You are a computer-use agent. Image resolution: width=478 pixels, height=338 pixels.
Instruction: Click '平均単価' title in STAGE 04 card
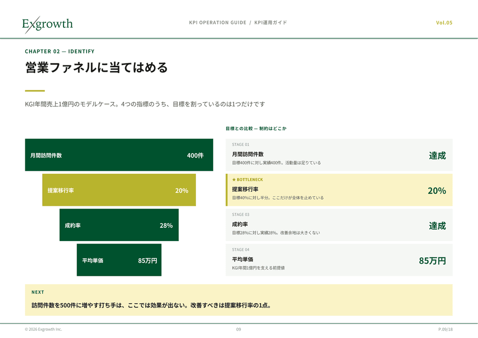click(x=243, y=259)
